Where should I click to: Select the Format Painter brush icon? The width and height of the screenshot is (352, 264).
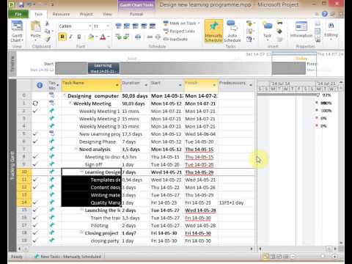(x=48, y=39)
